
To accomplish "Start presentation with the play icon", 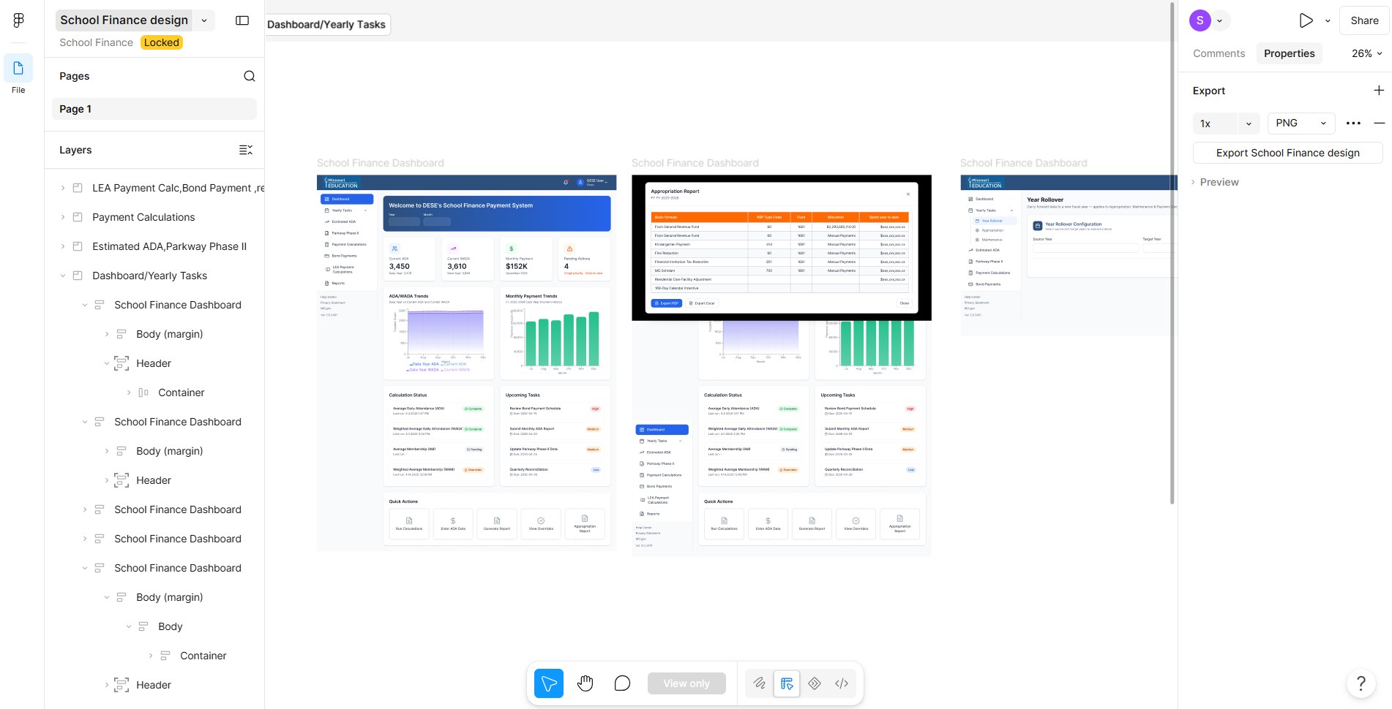I will (x=1306, y=20).
